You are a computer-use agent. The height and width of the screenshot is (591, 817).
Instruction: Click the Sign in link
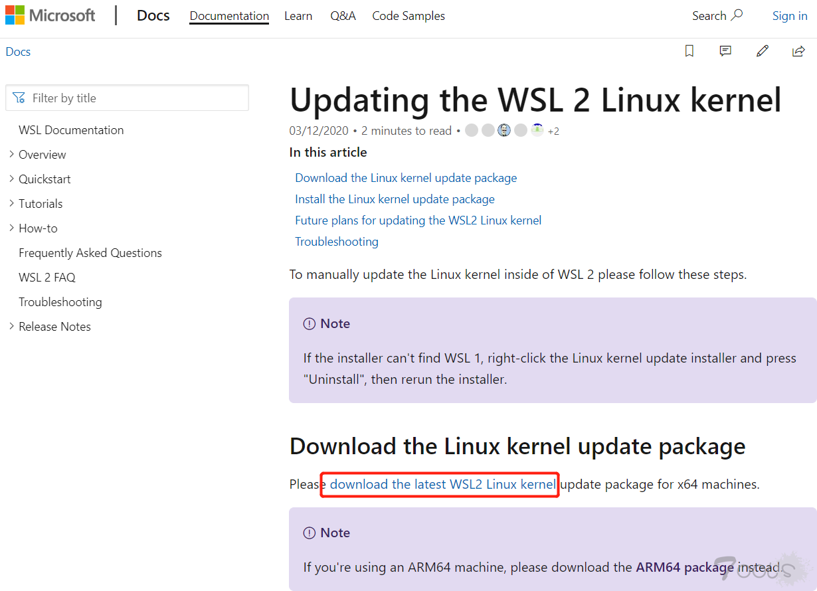pos(790,16)
